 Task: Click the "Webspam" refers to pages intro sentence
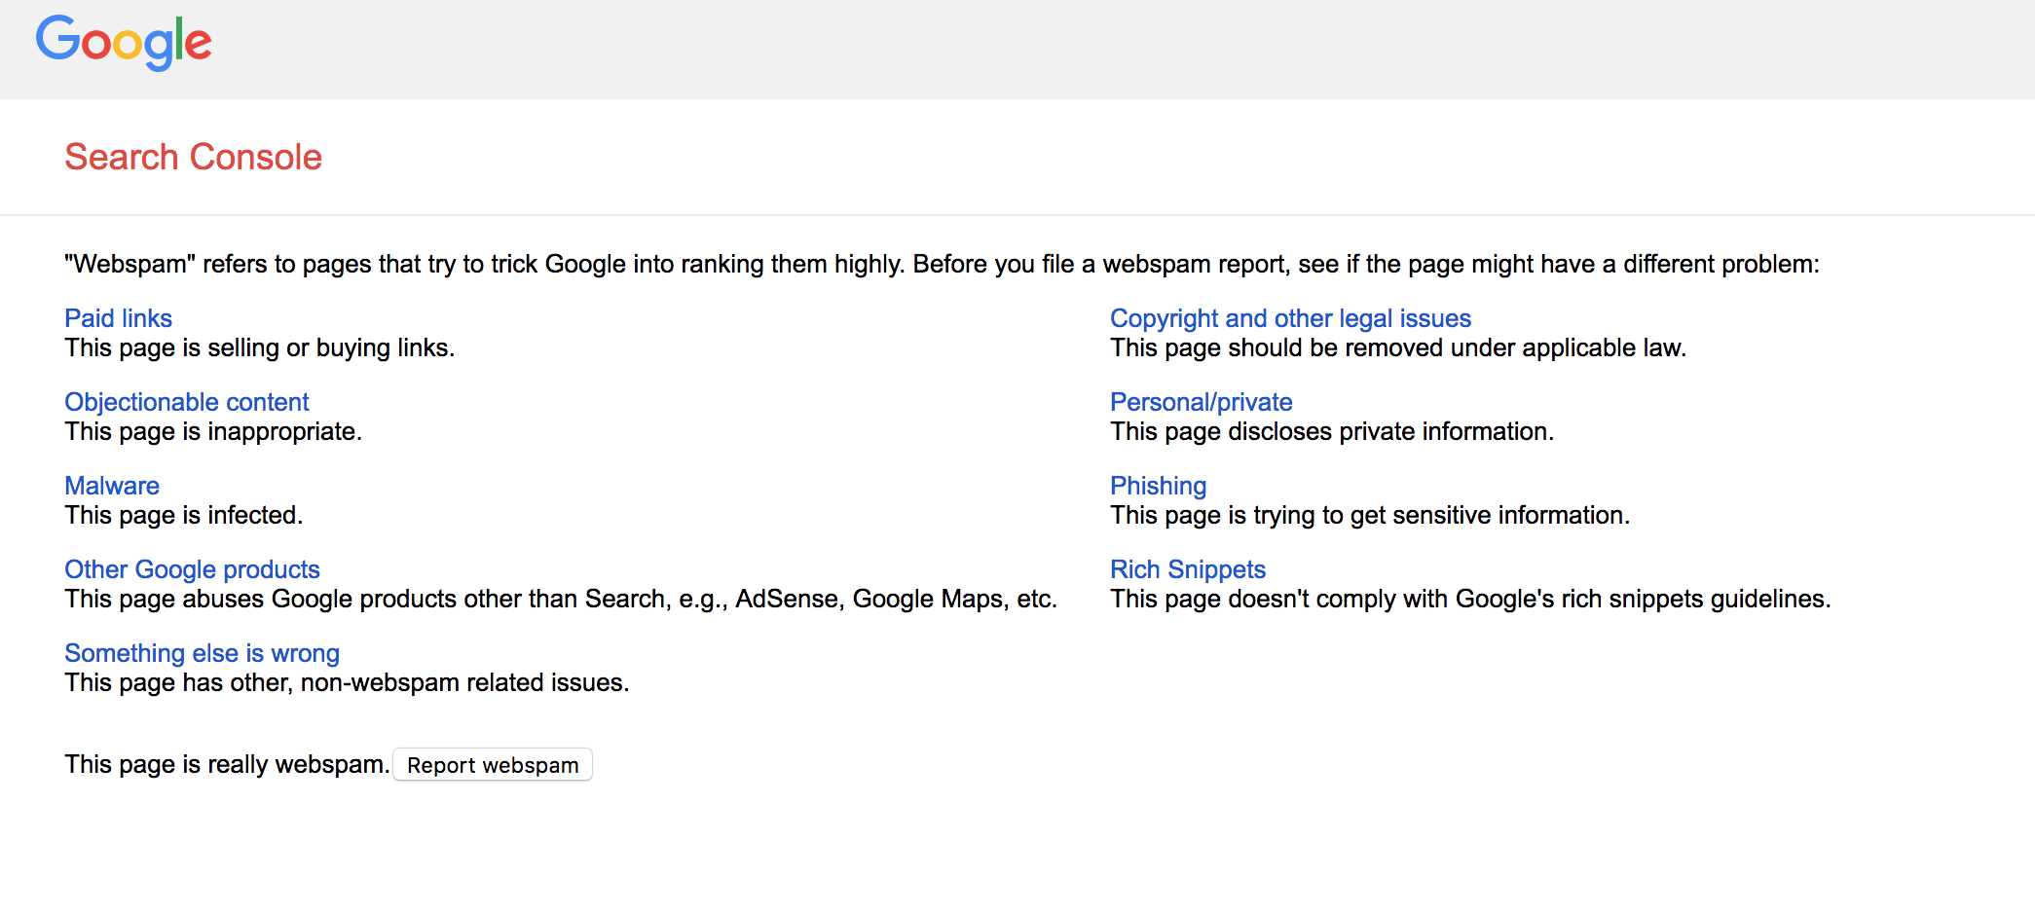(x=942, y=264)
